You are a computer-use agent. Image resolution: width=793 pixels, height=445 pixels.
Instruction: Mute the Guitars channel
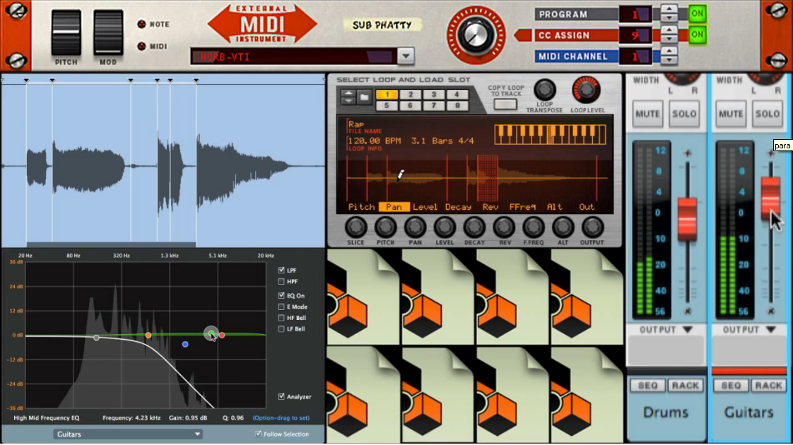(x=731, y=114)
